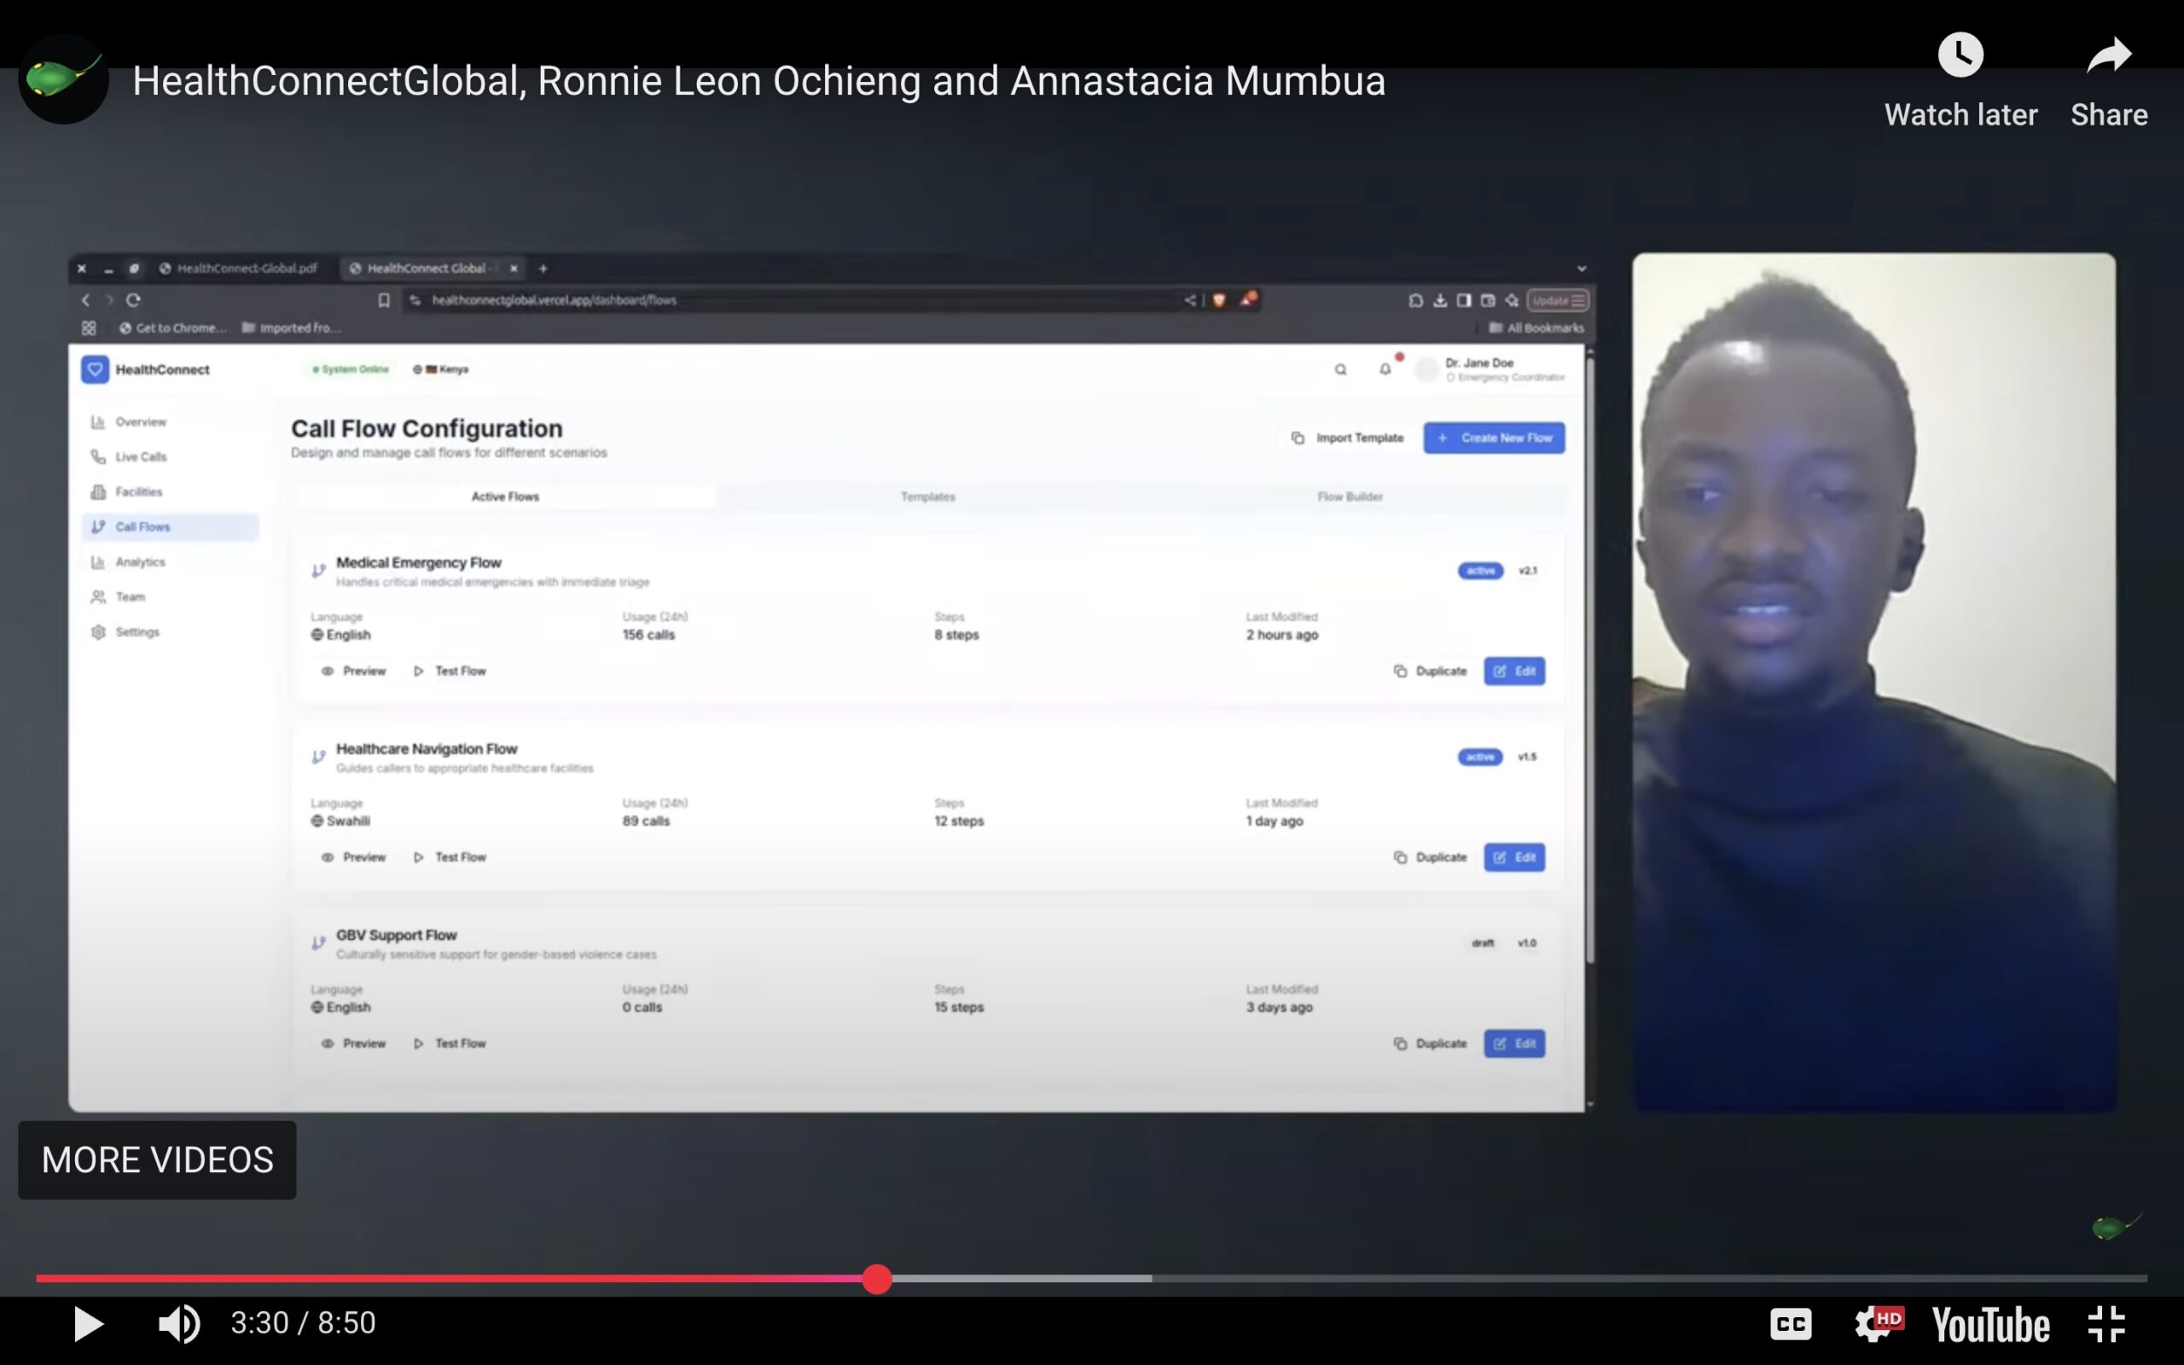Viewport: 2184px width, 1365px height.
Task: Click the Brave shields icon in address bar
Action: (x=1219, y=300)
